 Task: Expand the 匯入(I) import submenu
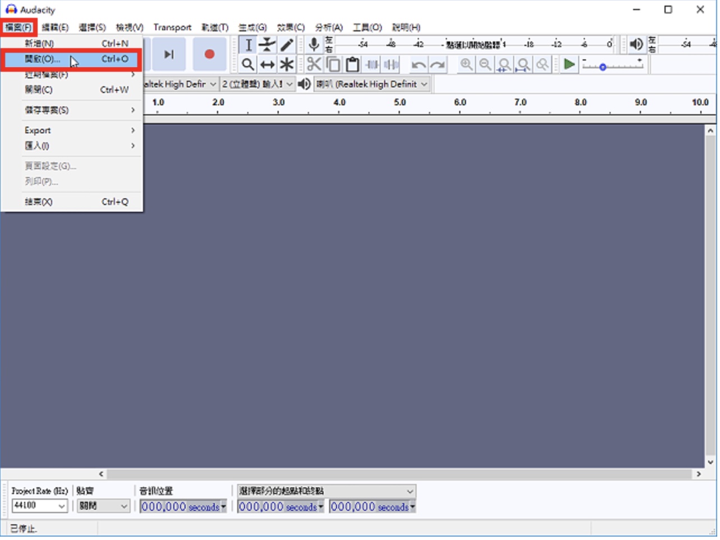click(72, 146)
